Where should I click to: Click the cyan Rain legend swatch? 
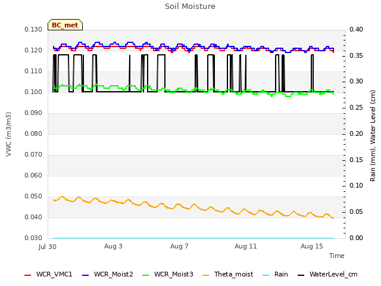(x=266, y=275)
